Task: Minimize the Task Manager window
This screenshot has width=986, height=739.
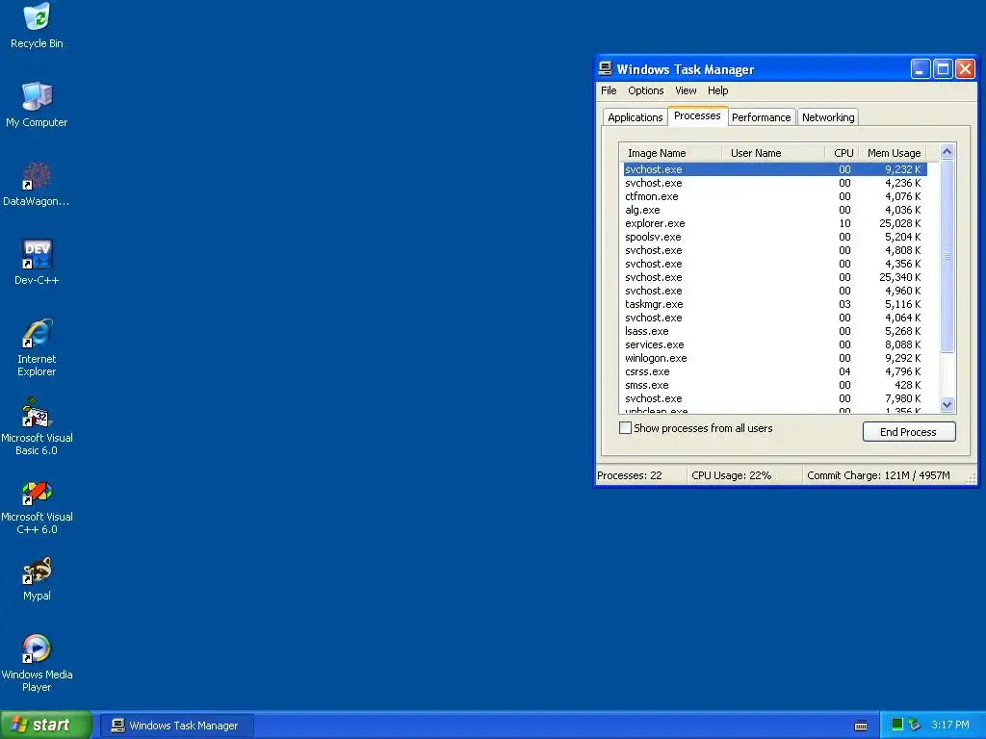Action: pyautogui.click(x=920, y=68)
